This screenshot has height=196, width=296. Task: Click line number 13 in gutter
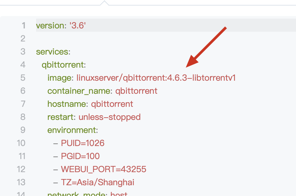click(21, 182)
